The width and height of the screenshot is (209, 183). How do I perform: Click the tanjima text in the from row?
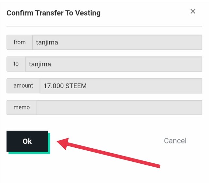click(47, 43)
